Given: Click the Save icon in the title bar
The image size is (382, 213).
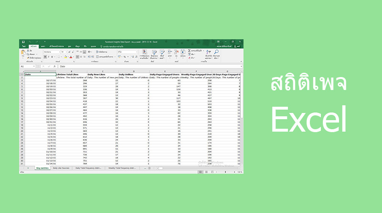Looking at the screenshot, I should (23, 42).
